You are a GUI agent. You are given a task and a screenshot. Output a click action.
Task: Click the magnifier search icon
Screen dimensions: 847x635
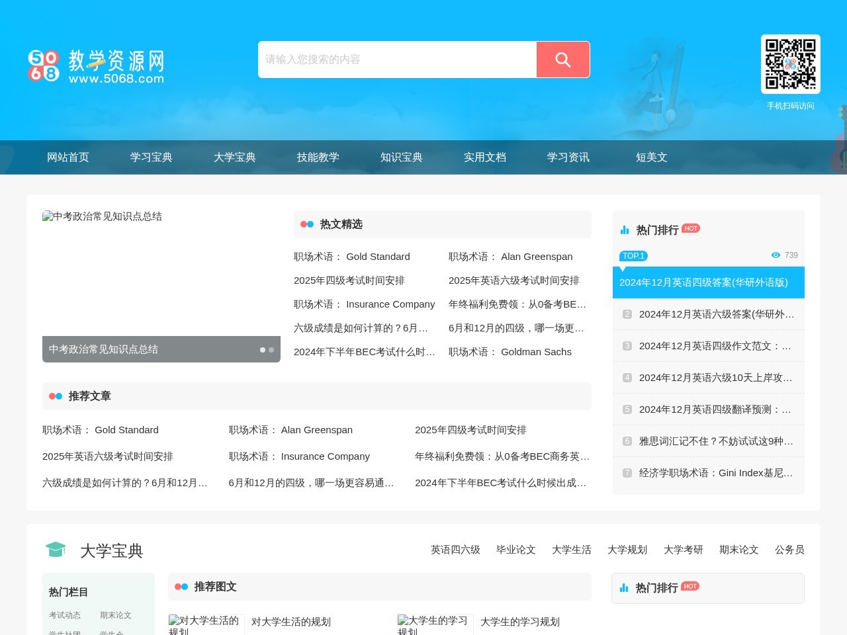tap(562, 60)
